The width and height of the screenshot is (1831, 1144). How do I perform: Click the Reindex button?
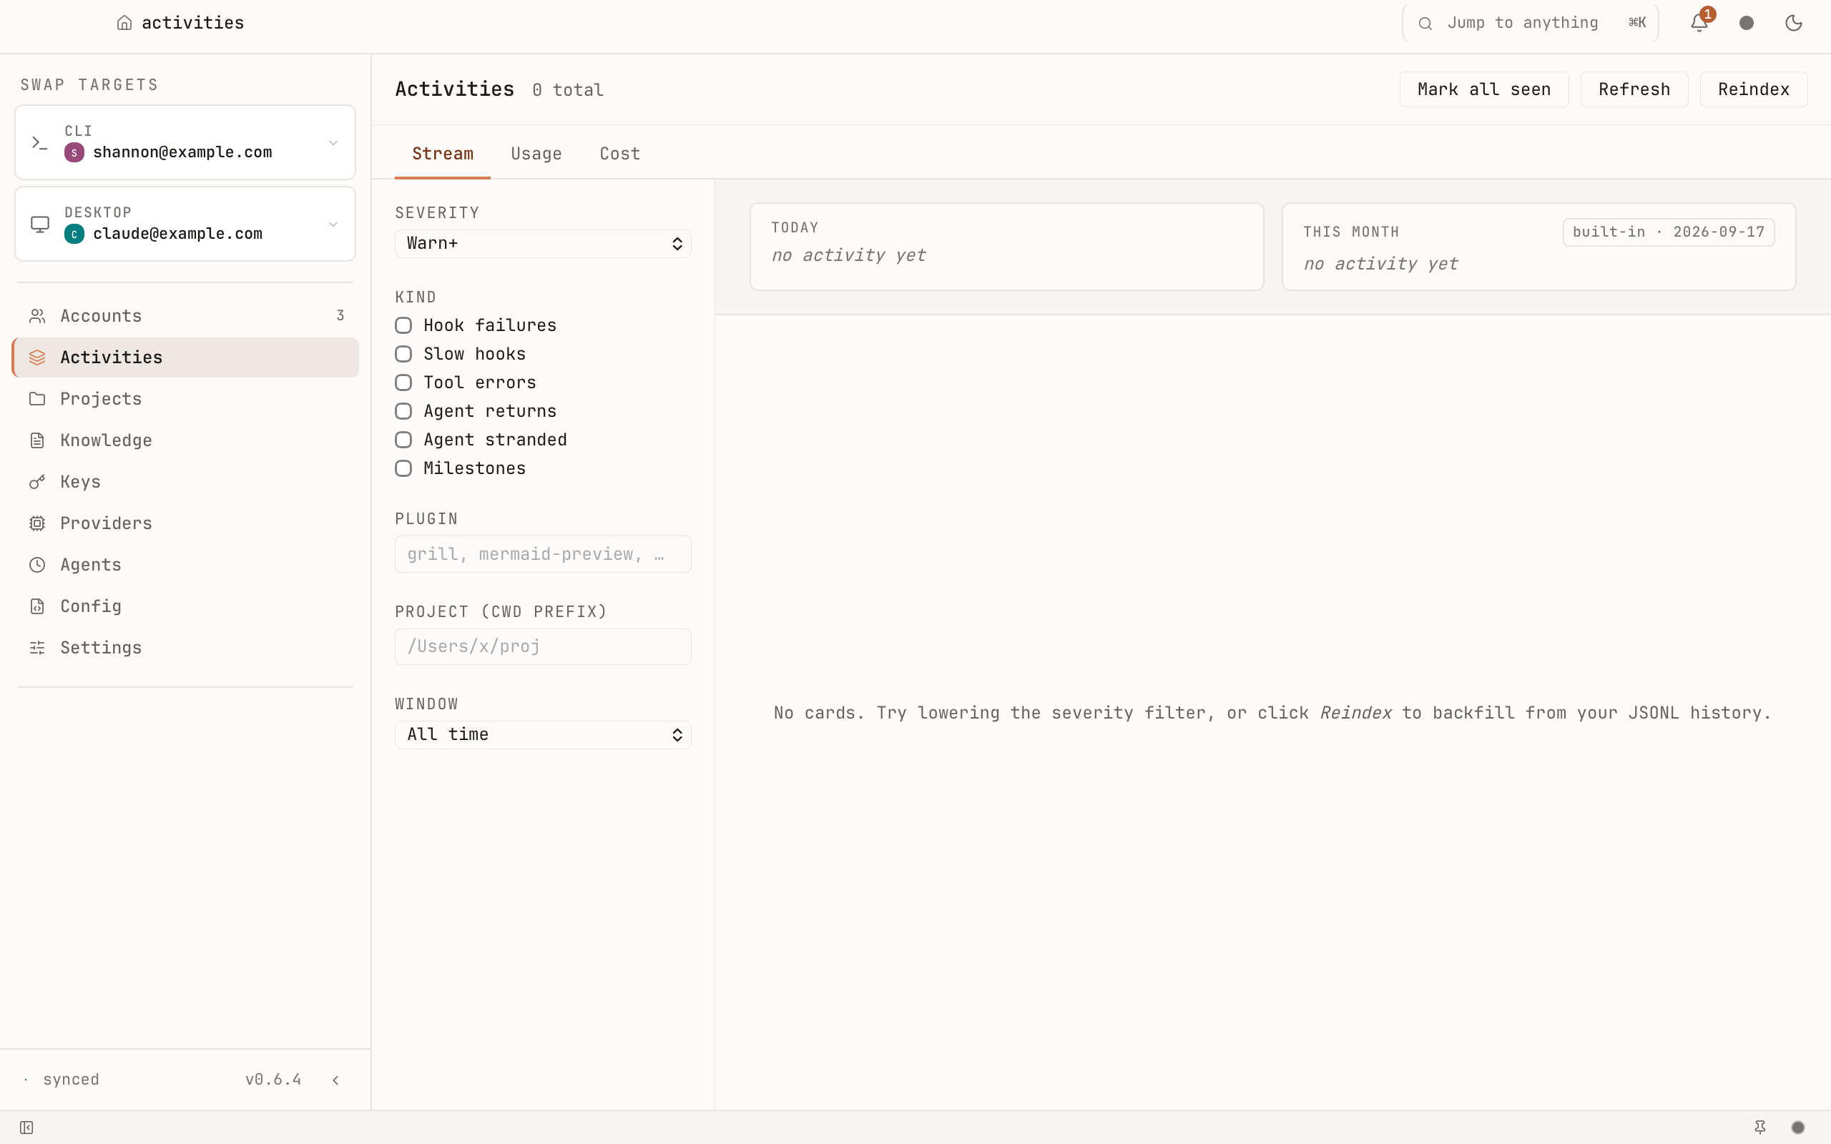click(x=1754, y=89)
